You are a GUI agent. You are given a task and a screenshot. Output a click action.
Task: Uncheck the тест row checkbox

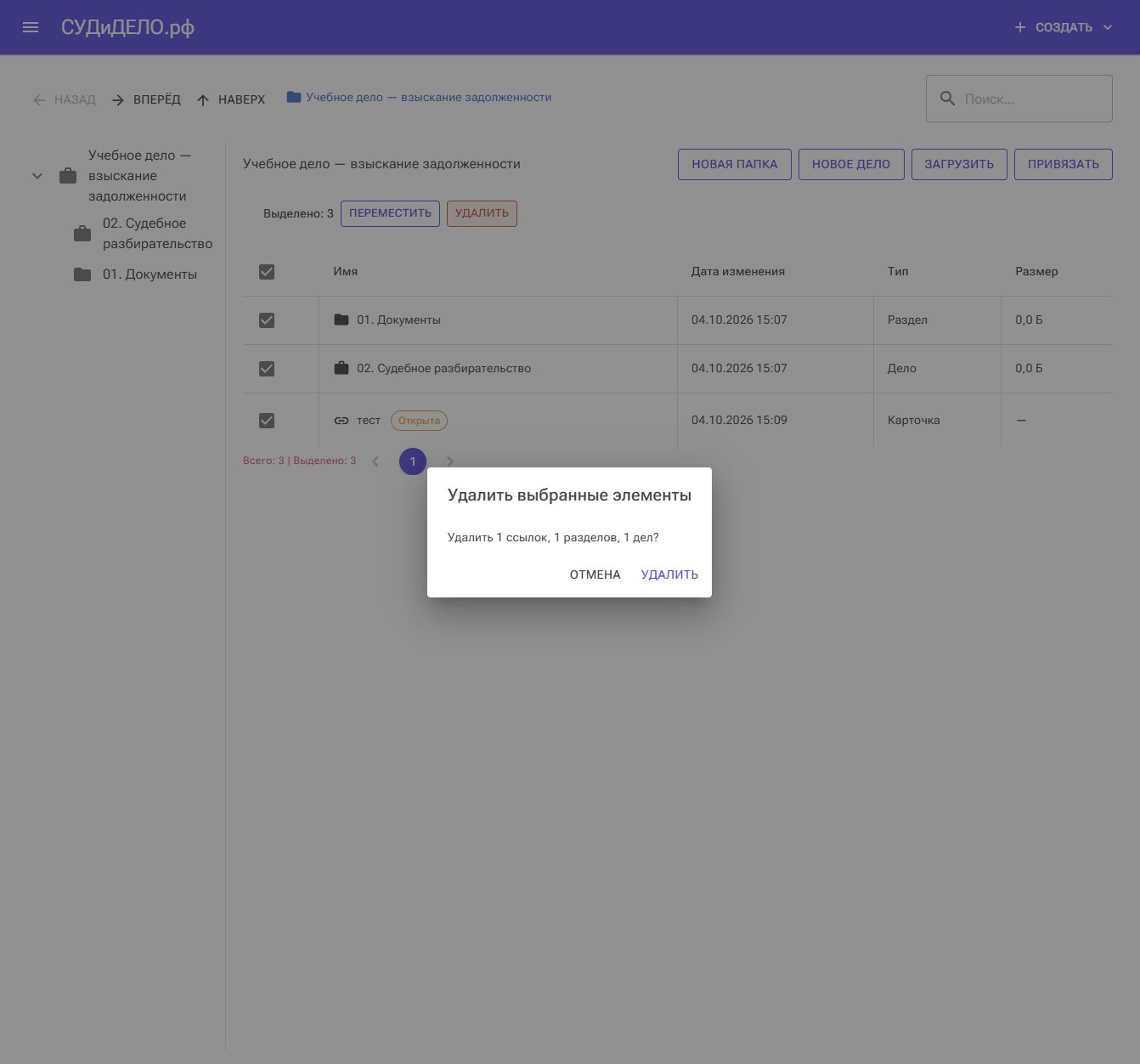coord(267,421)
